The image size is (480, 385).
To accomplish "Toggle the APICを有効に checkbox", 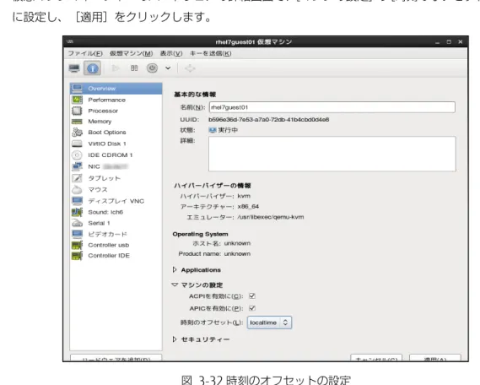I will click(x=252, y=308).
